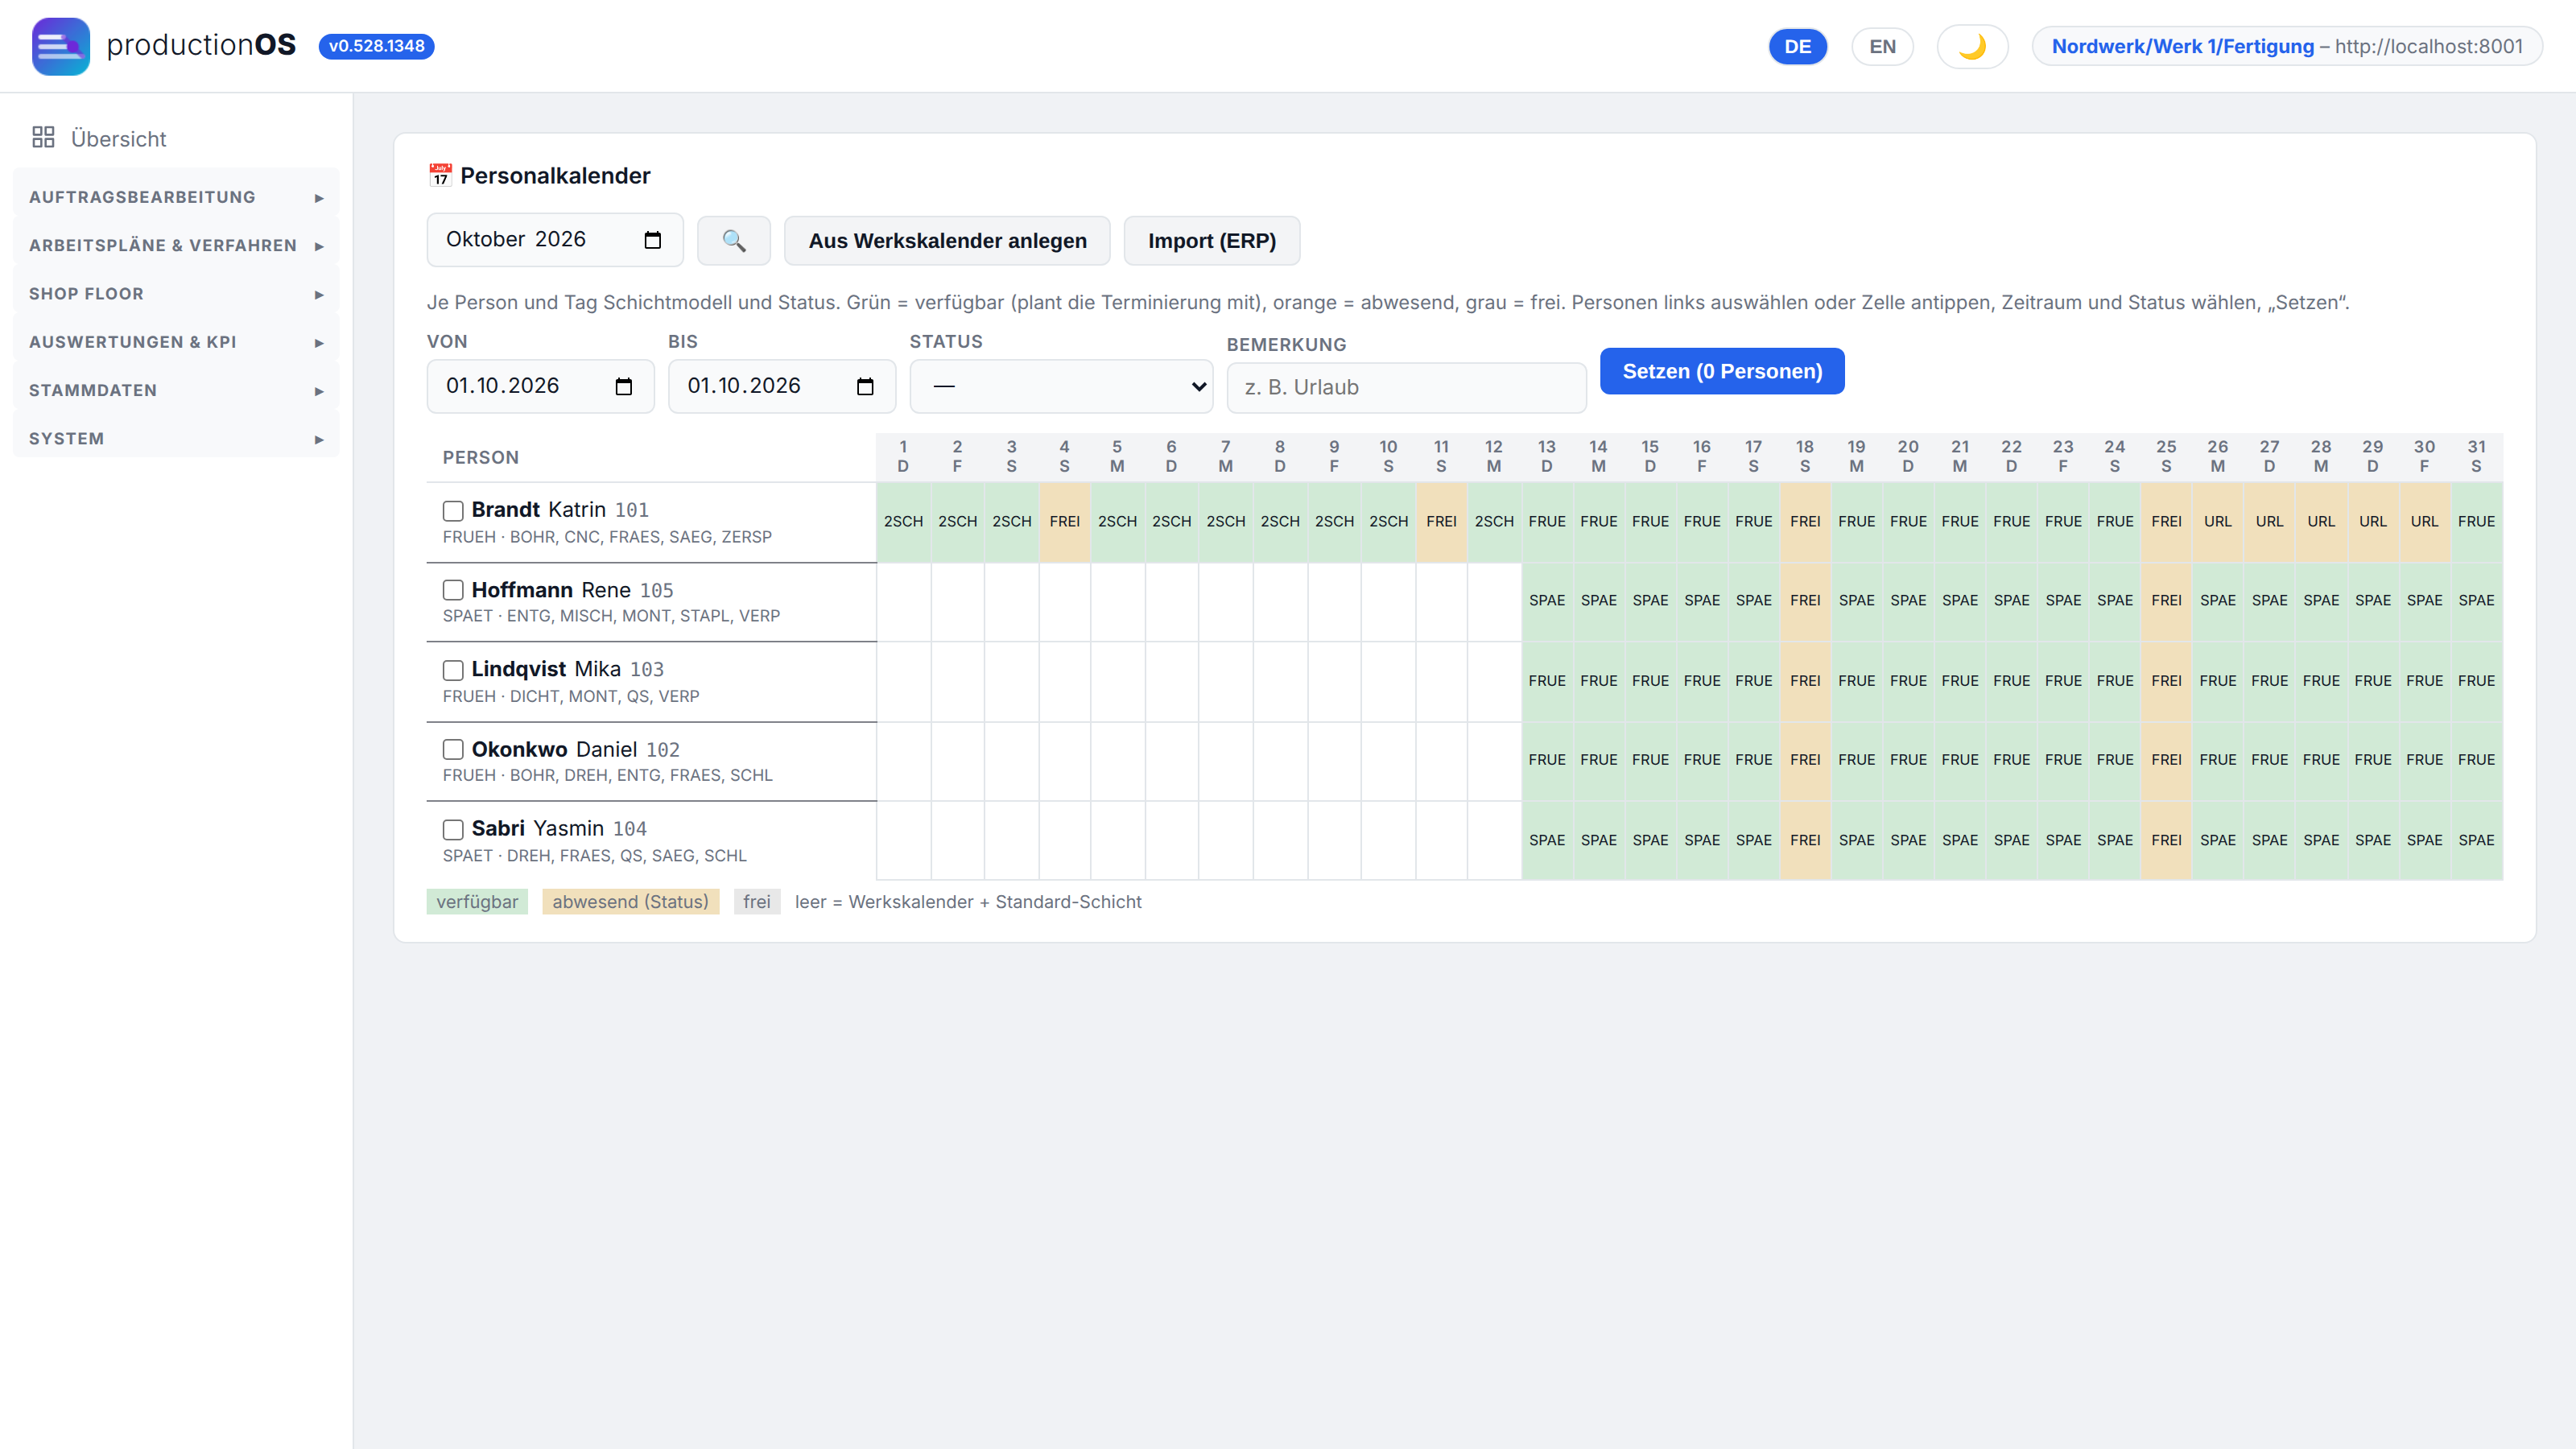The height and width of the screenshot is (1449, 2576).
Task: Click the Import (ERP) button
Action: [x=1211, y=241]
